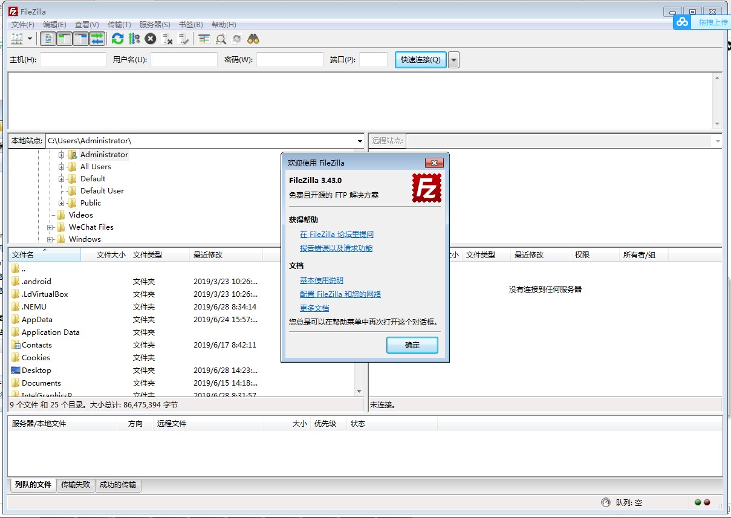Toggle local directory tree display

64,39
